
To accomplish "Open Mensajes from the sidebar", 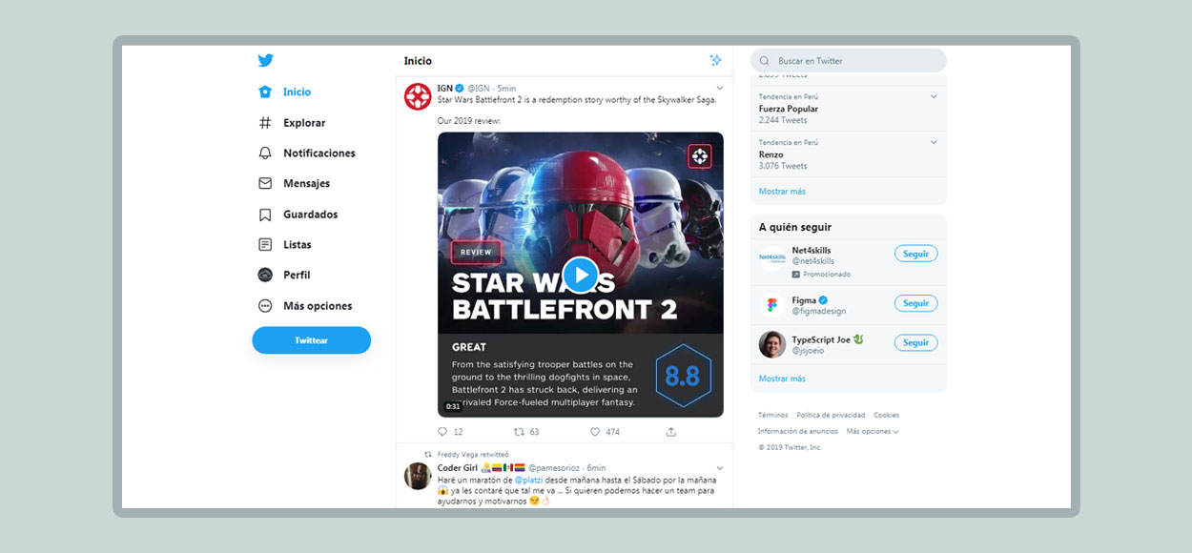I will tap(306, 184).
